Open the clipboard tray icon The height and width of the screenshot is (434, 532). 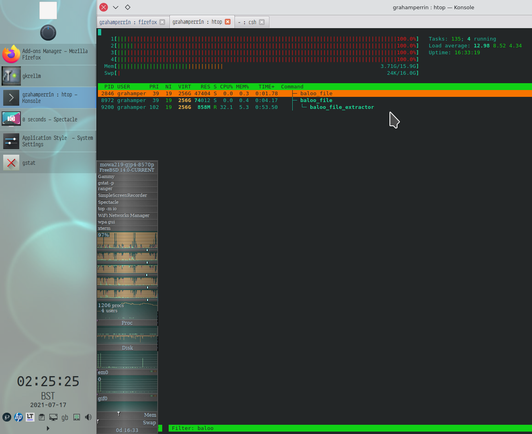point(42,417)
